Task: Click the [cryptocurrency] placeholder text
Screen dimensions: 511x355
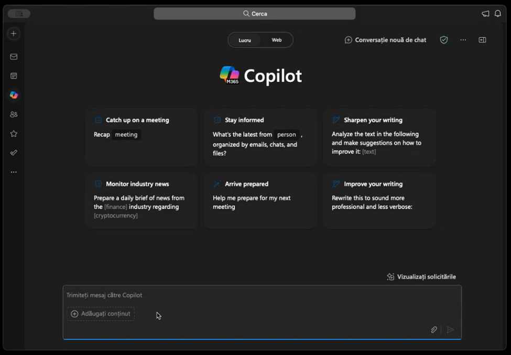Action: [116, 216]
